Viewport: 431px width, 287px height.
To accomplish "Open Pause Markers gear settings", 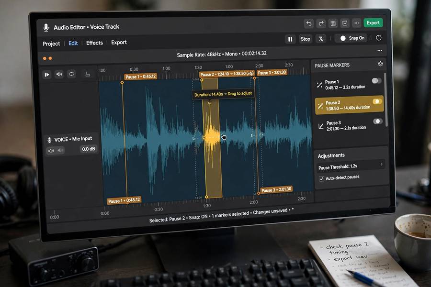I will tap(380, 64).
